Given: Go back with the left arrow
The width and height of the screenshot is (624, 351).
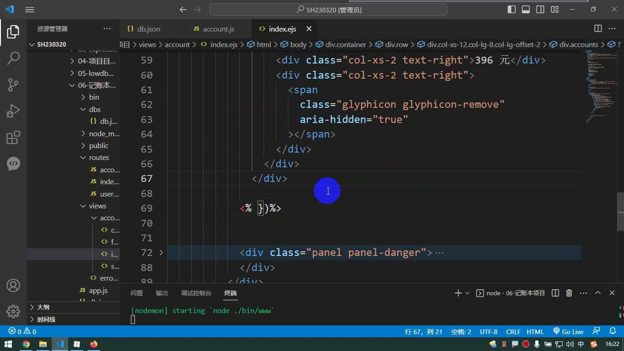Looking at the screenshot, I should [x=183, y=10].
